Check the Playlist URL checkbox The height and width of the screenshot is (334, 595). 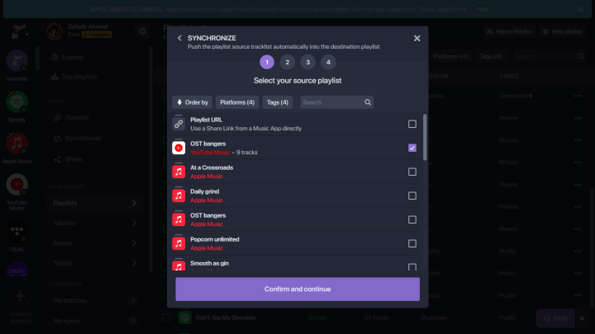pos(412,124)
